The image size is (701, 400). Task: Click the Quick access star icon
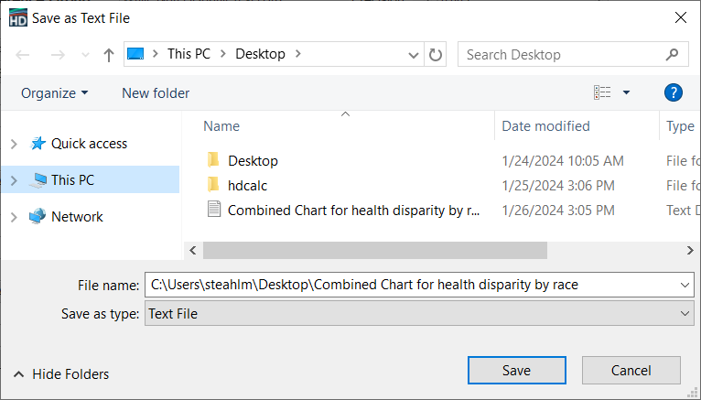coord(38,144)
